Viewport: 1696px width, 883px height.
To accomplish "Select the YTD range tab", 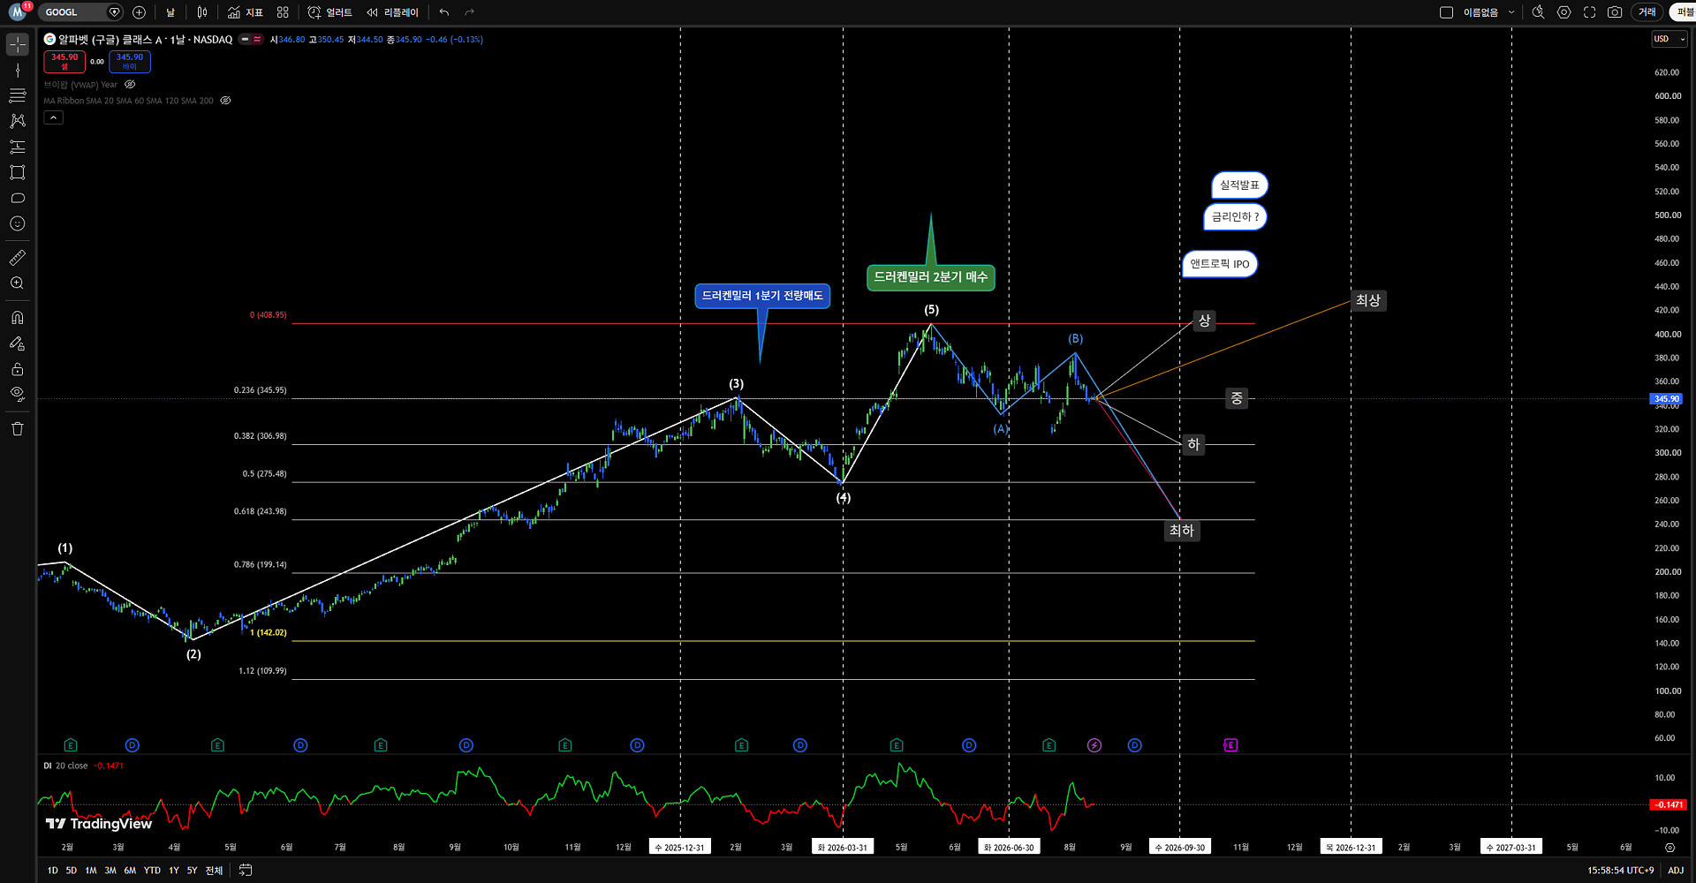I will [152, 871].
